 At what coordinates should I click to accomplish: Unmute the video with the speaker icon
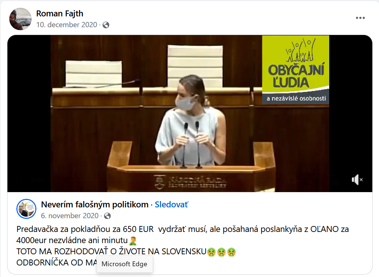click(357, 180)
